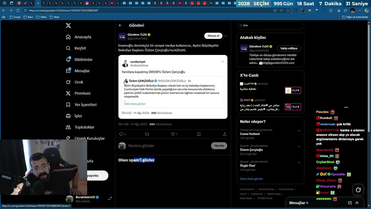Open Premium in the sidebar

point(78,93)
